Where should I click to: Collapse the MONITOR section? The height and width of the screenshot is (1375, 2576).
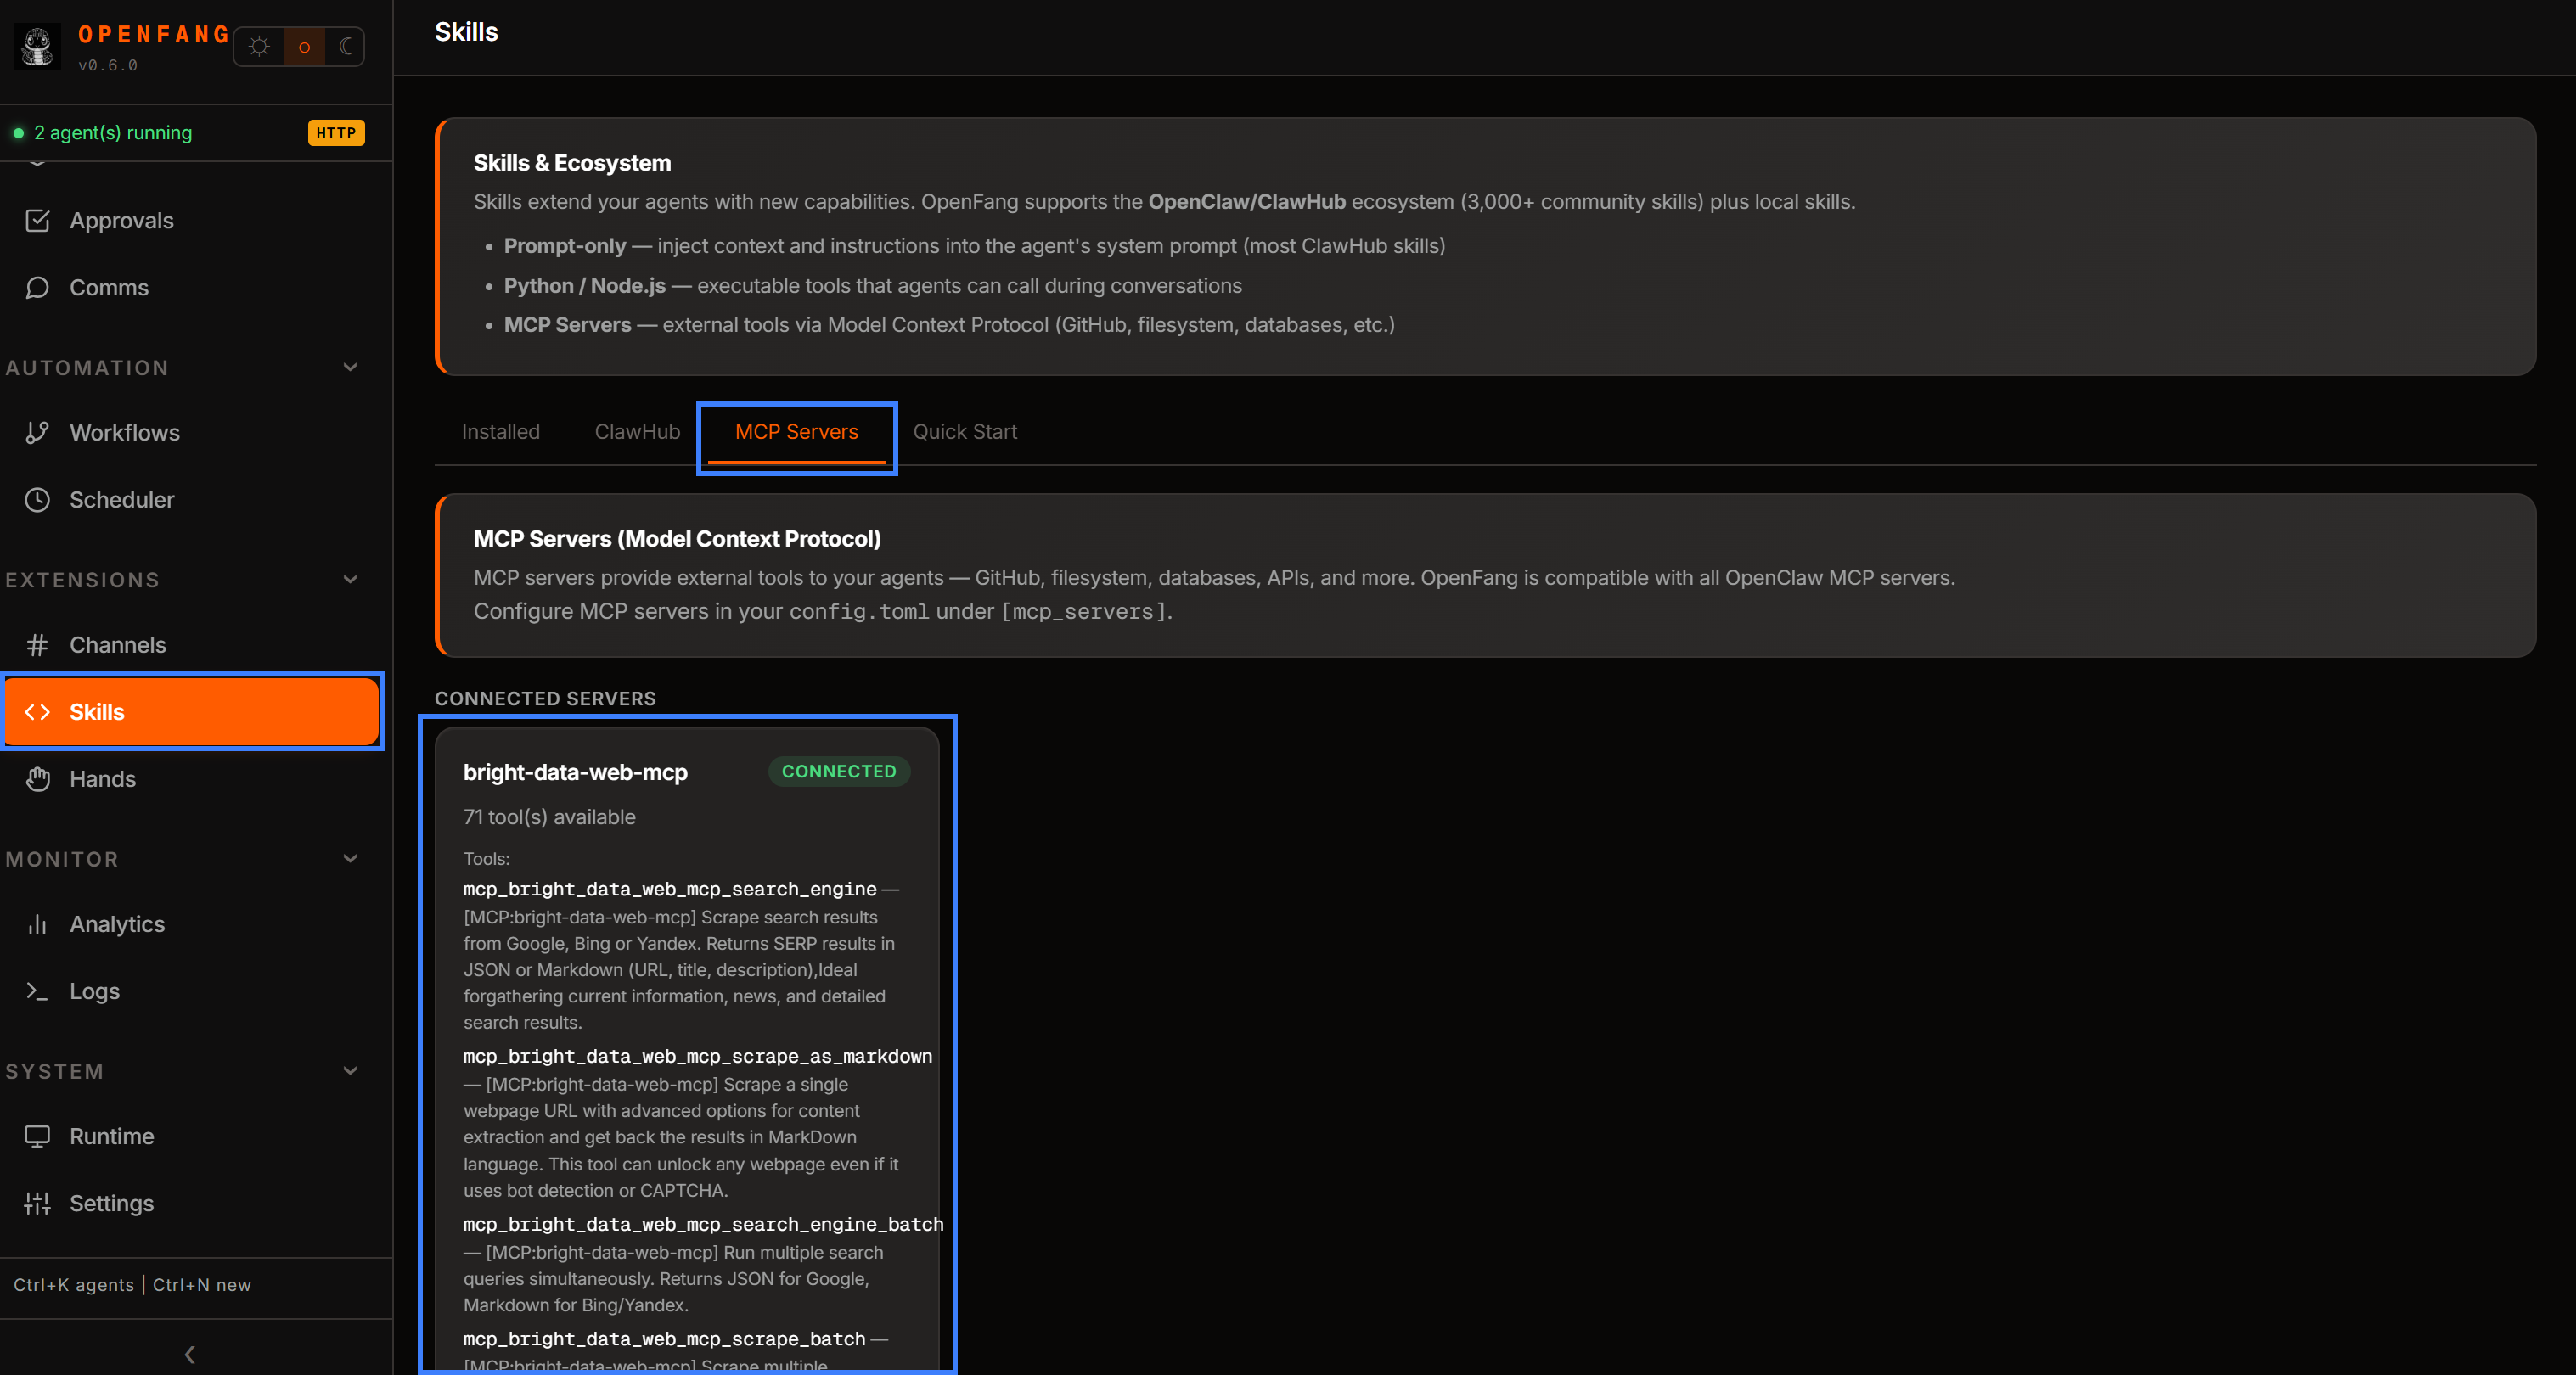click(x=349, y=858)
